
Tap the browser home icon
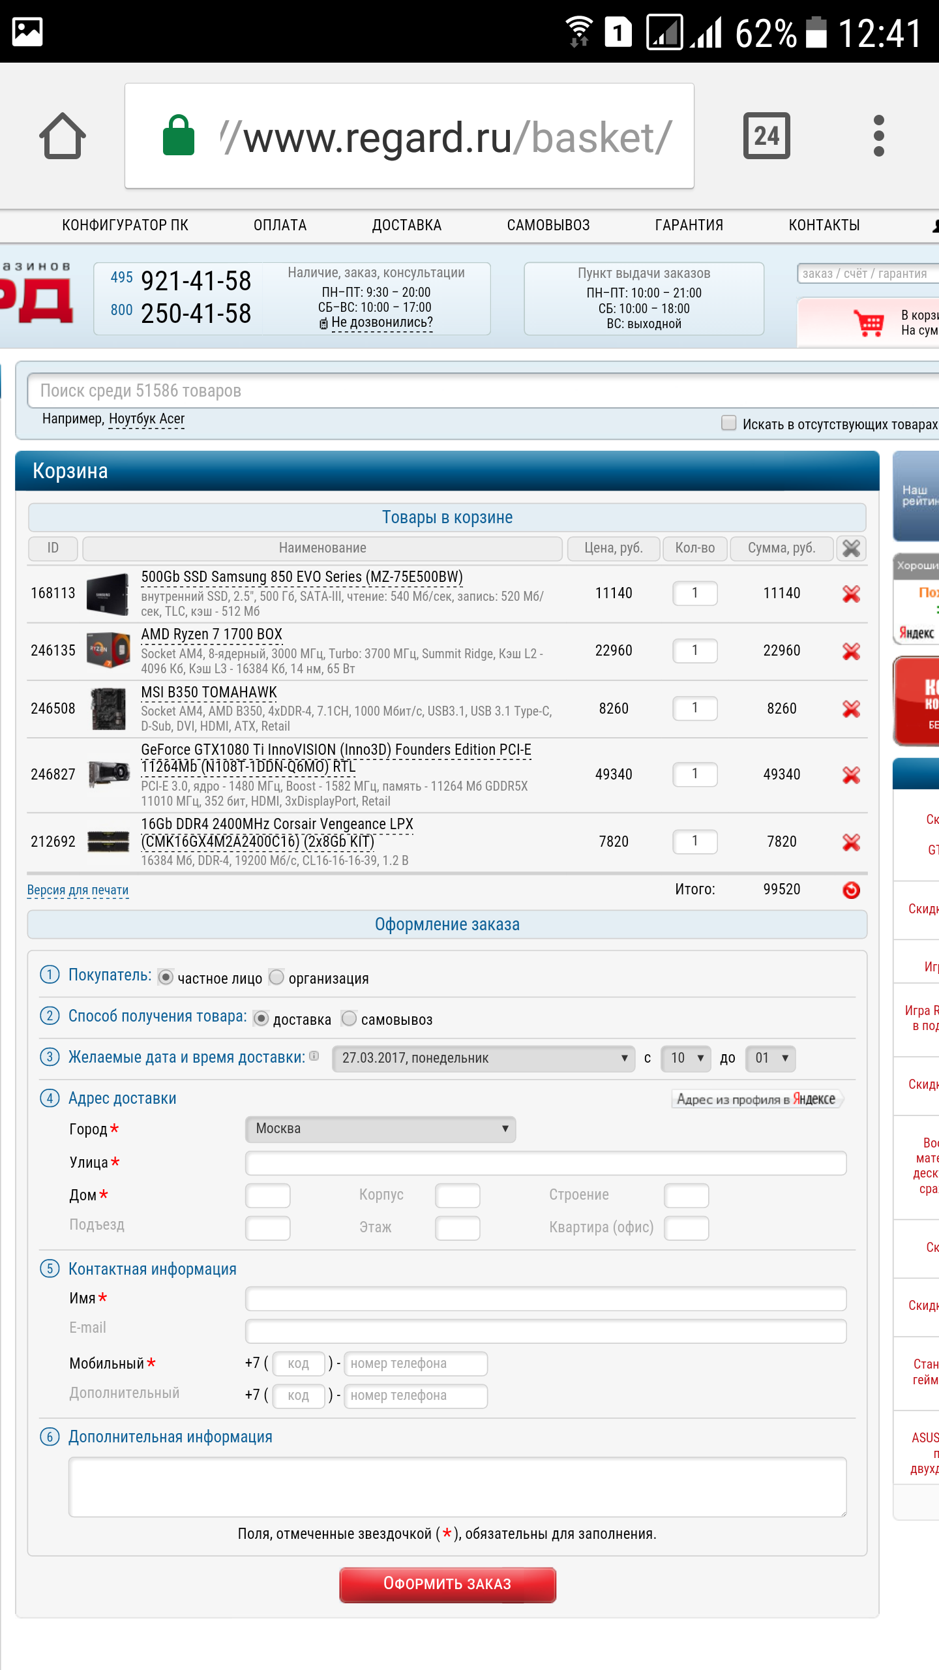62,136
